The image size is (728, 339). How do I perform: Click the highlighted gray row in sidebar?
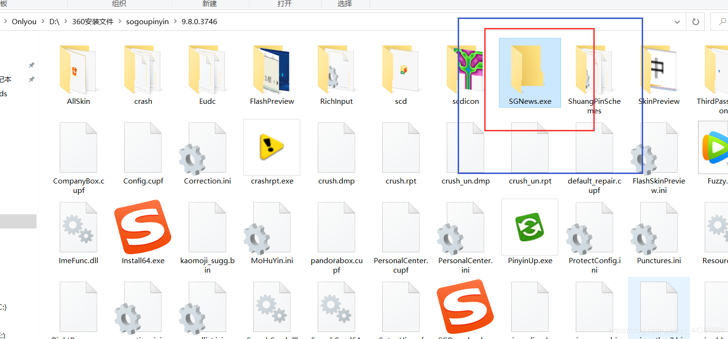pos(18,221)
